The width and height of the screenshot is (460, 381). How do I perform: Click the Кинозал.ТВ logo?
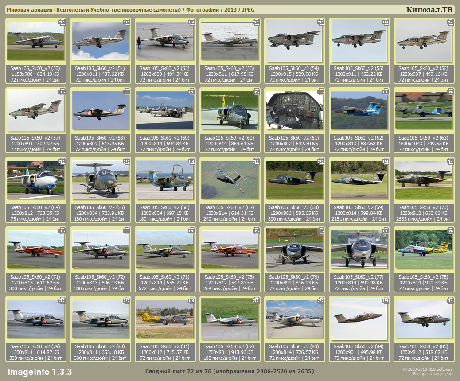pyautogui.click(x=429, y=10)
